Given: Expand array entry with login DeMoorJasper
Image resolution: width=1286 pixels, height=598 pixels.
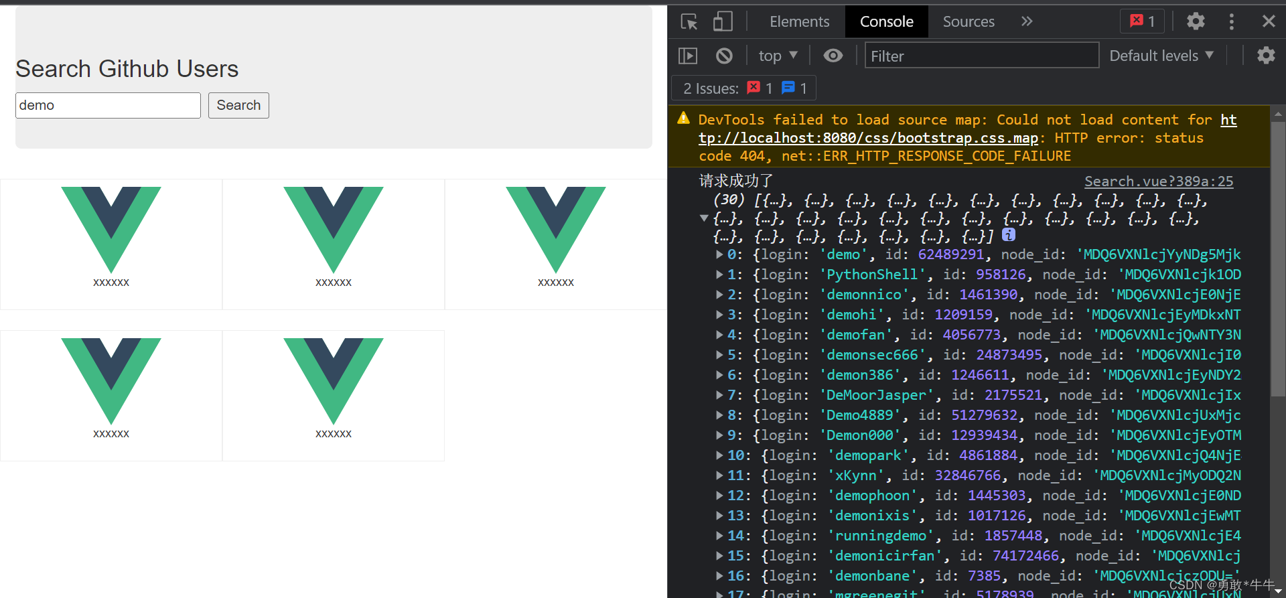Looking at the screenshot, I should click(719, 395).
